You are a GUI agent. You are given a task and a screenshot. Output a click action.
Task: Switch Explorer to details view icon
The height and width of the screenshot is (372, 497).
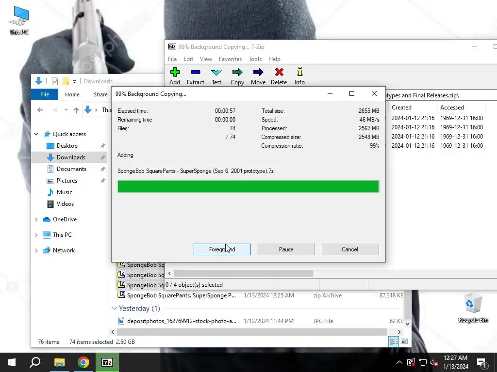tap(394, 341)
